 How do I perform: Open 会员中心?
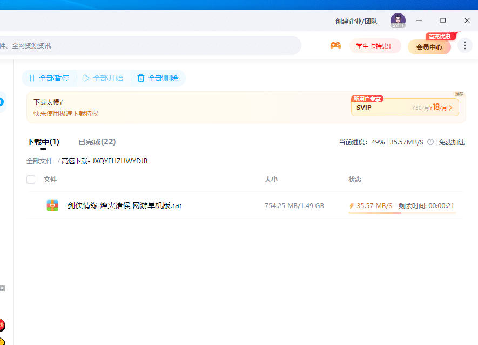pyautogui.click(x=429, y=47)
